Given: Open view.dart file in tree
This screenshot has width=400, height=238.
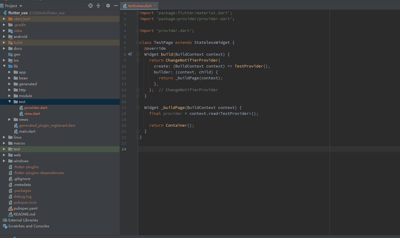Looking at the screenshot, I should 32,114.
